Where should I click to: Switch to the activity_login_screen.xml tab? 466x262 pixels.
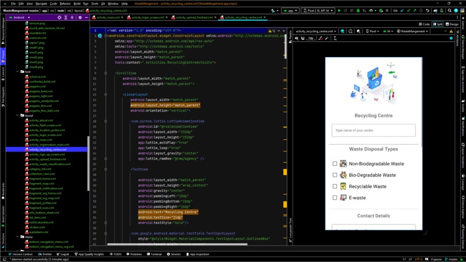pos(147,17)
